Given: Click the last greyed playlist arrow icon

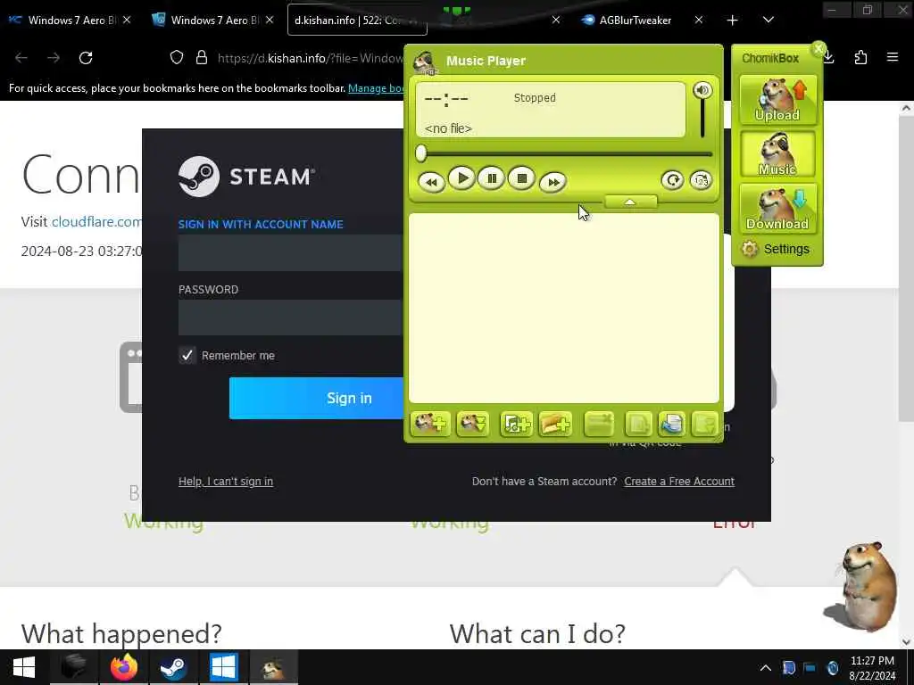Looking at the screenshot, I should [x=704, y=424].
